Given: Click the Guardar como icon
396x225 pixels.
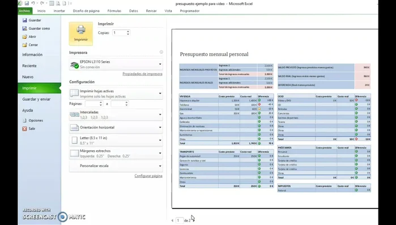Looking at the screenshot, I should (24, 28).
